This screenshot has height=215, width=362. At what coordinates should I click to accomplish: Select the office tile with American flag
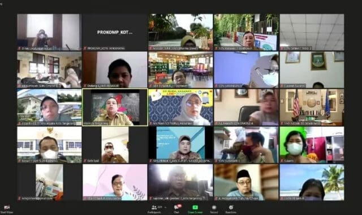[312, 107]
